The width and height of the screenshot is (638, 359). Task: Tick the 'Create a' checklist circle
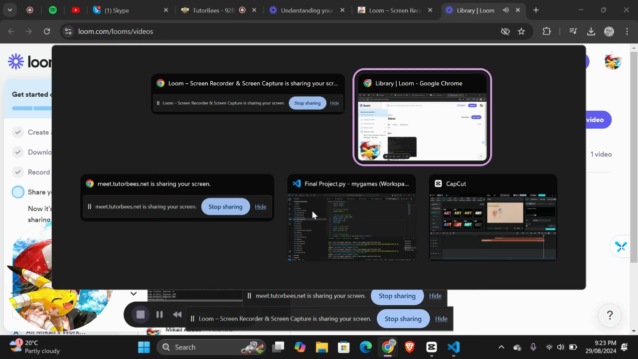pyautogui.click(x=18, y=132)
